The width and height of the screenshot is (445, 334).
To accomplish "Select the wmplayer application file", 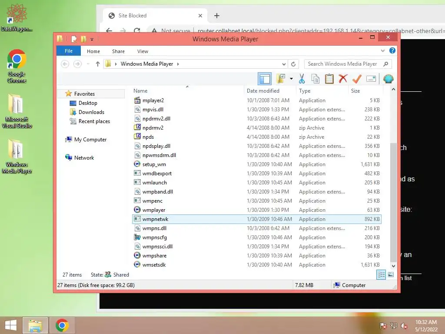I will tap(257, 210).
